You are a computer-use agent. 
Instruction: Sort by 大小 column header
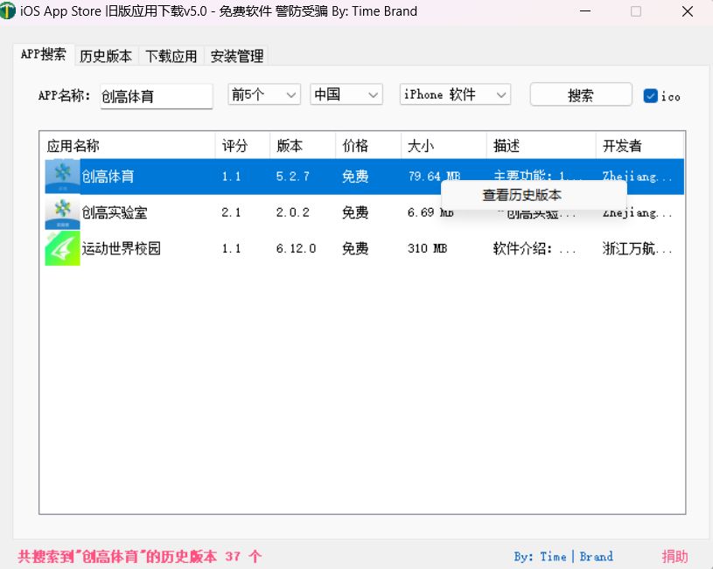(x=444, y=145)
